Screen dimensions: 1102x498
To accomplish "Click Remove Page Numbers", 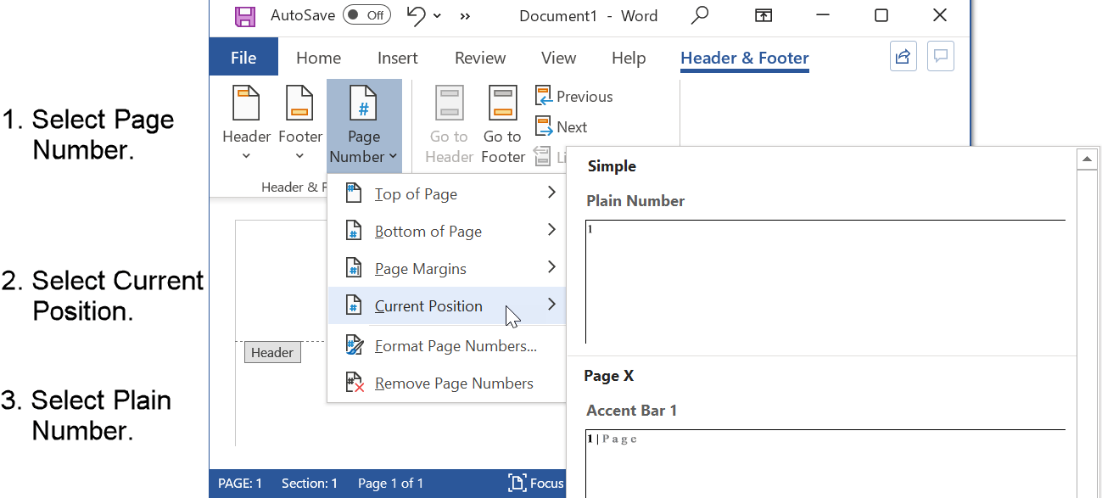I will [455, 383].
